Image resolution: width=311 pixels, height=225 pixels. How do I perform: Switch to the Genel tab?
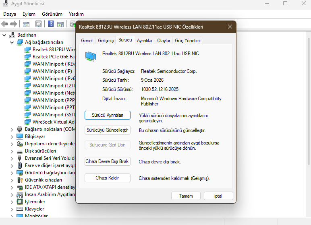coord(87,41)
